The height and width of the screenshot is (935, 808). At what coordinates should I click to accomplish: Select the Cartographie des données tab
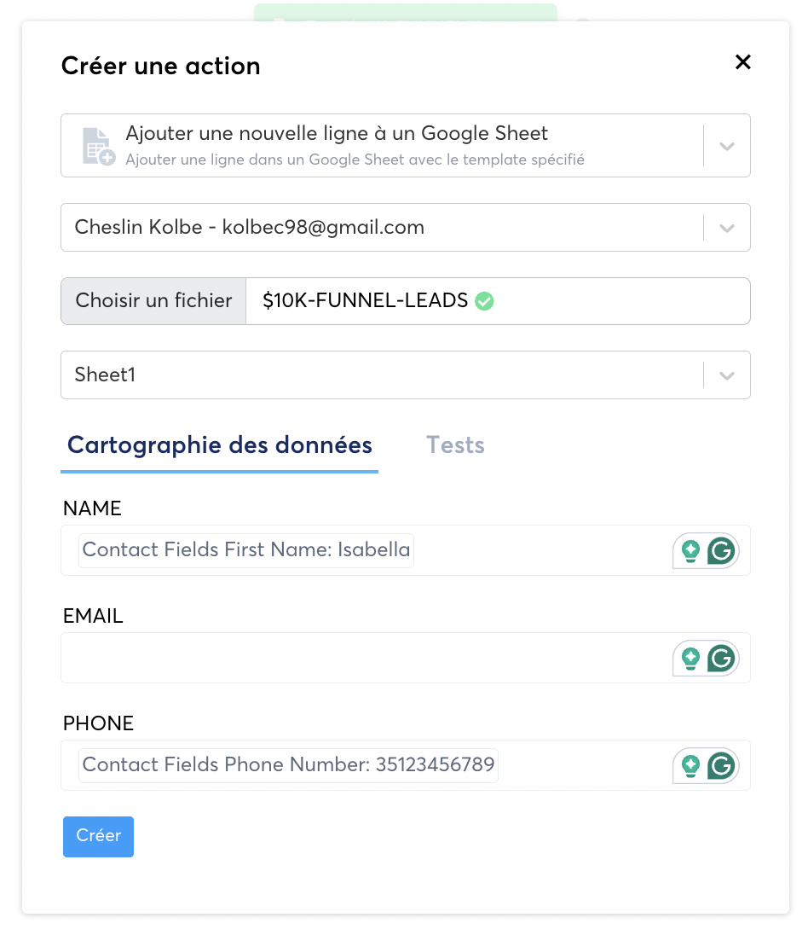click(220, 445)
